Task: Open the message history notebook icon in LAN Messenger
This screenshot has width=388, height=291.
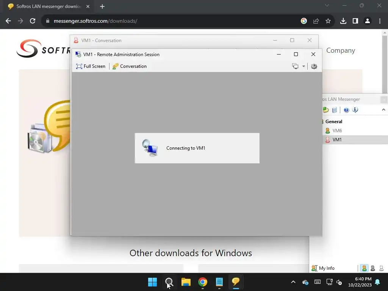Action: coord(334,110)
